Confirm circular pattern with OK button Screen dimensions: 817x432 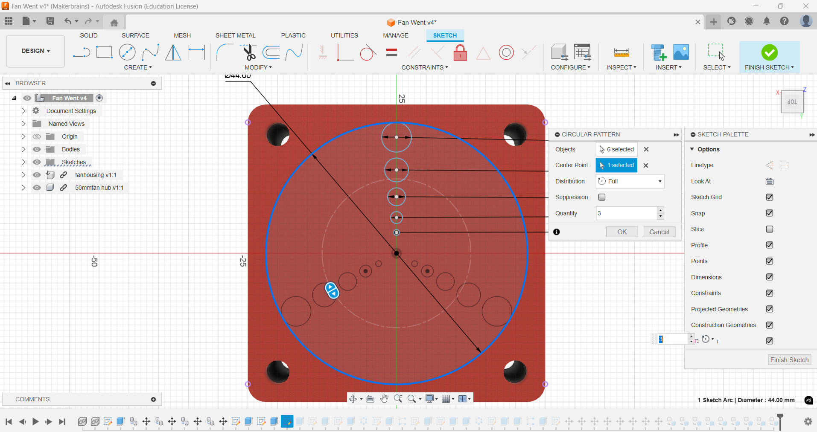pos(622,232)
